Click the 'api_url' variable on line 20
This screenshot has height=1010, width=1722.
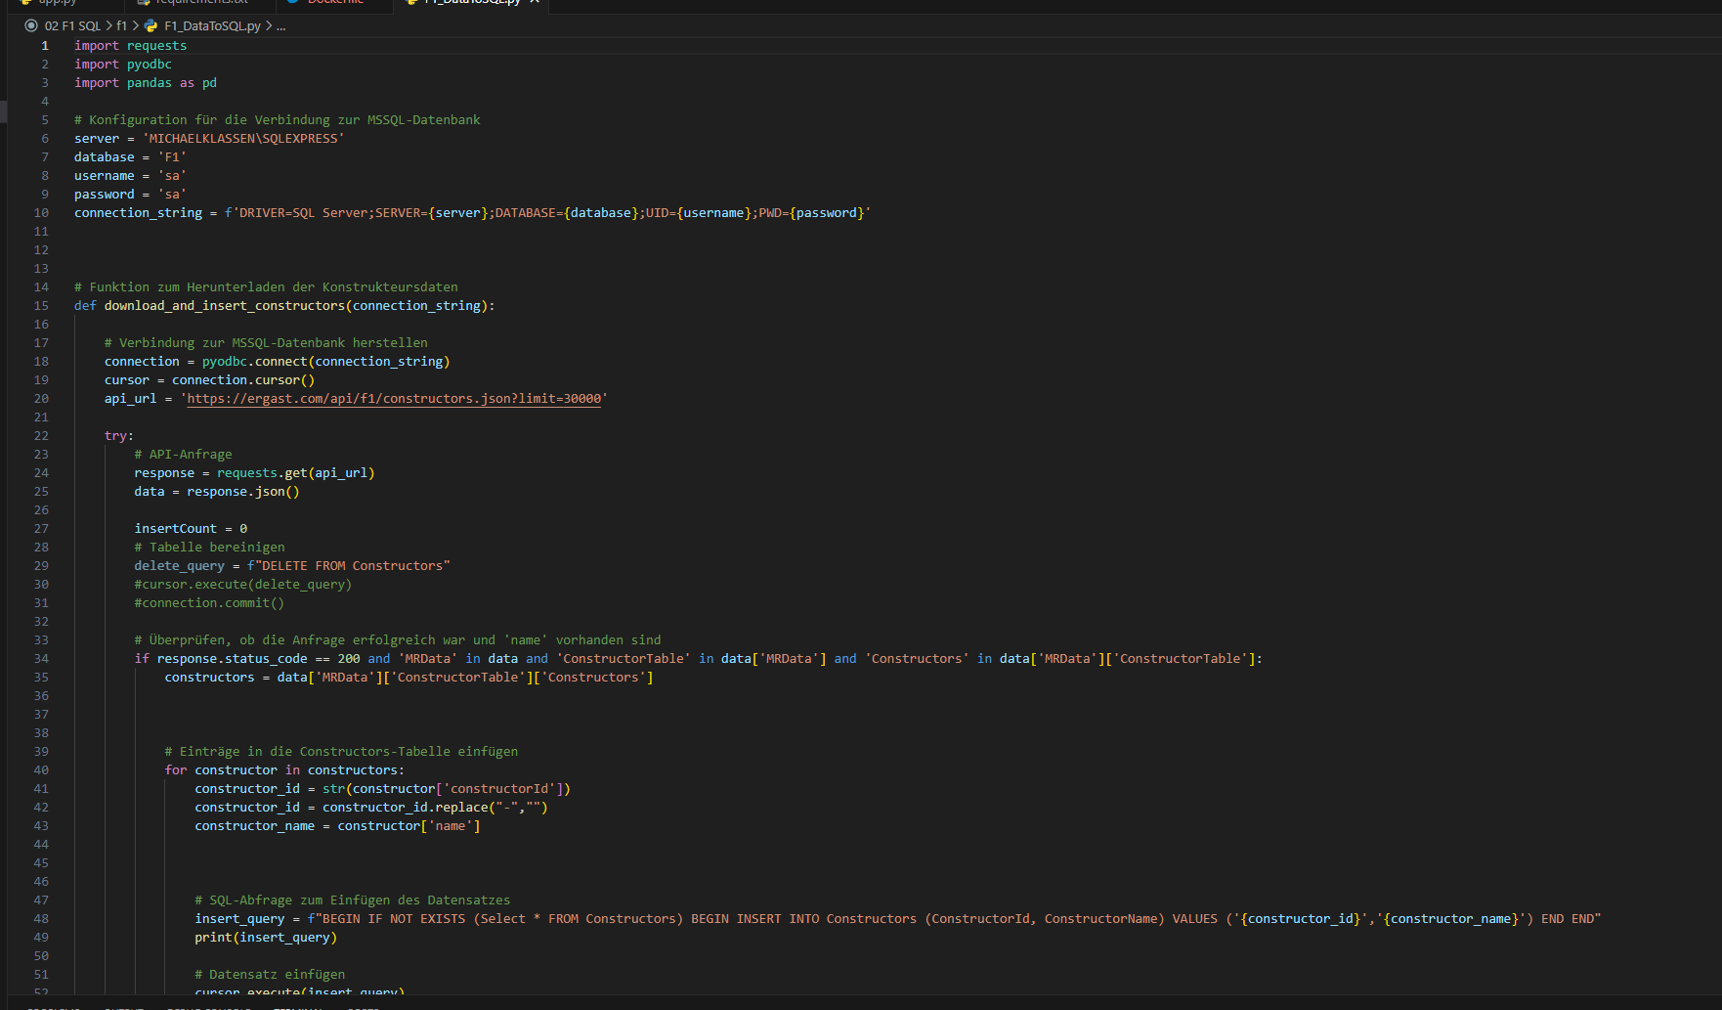coord(130,399)
